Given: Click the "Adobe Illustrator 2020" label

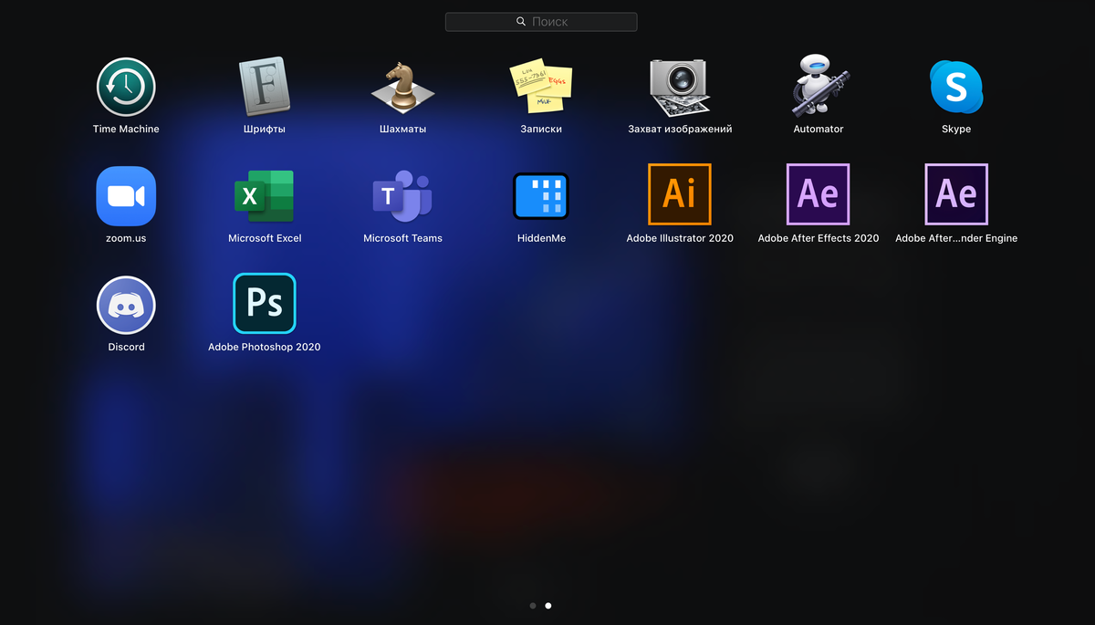Looking at the screenshot, I should point(680,238).
